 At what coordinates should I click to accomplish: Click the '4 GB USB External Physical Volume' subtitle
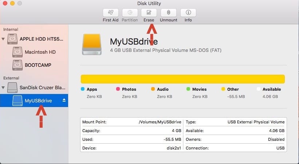[166, 50]
